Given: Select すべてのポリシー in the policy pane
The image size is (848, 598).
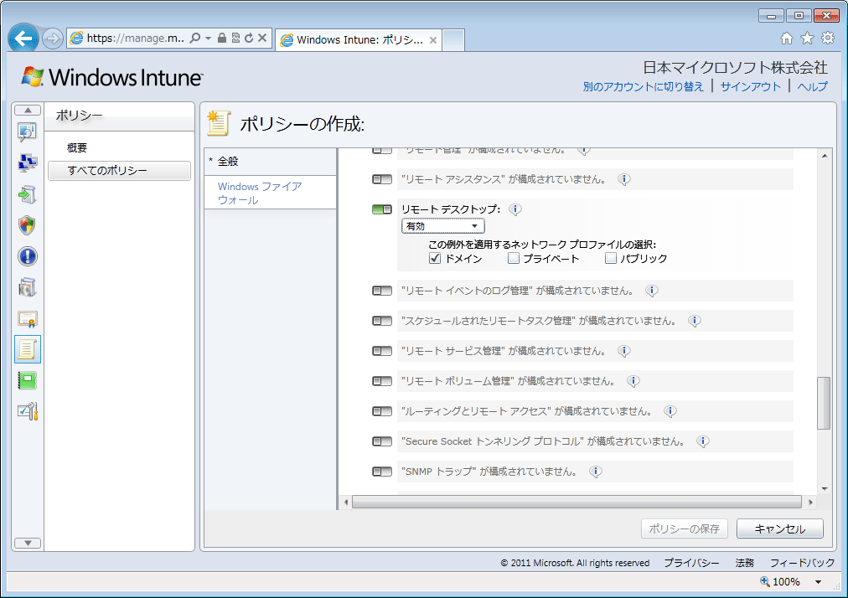Looking at the screenshot, I should 119,171.
